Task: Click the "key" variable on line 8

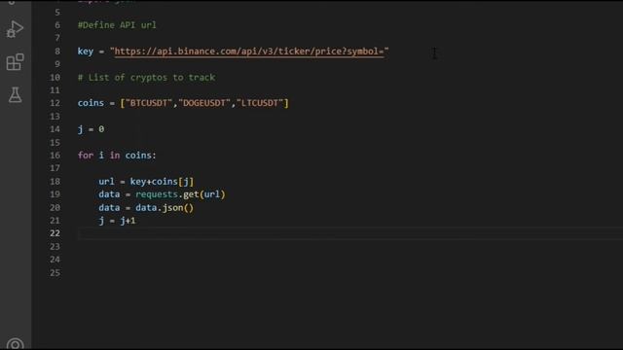Action: 86,52
